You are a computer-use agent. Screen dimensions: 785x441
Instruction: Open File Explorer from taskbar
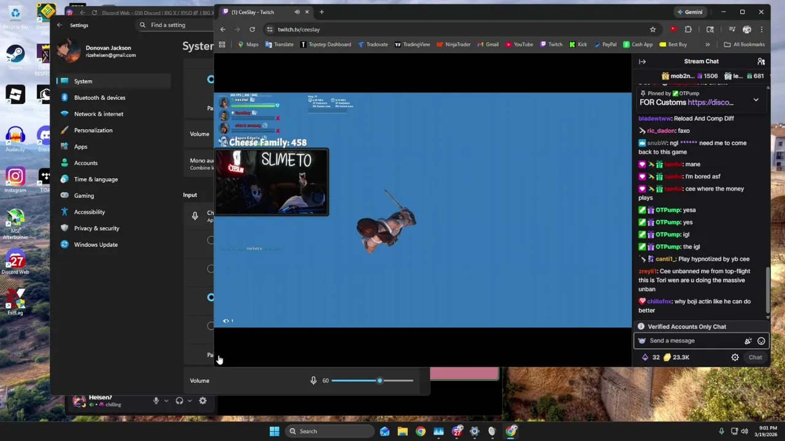pyautogui.click(x=402, y=431)
